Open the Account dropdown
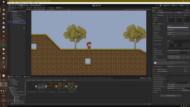 click(x=166, y=5)
